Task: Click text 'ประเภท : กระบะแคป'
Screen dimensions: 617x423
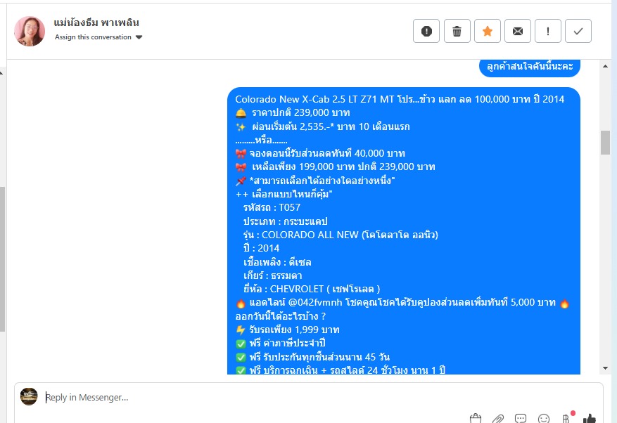Action: pos(286,221)
